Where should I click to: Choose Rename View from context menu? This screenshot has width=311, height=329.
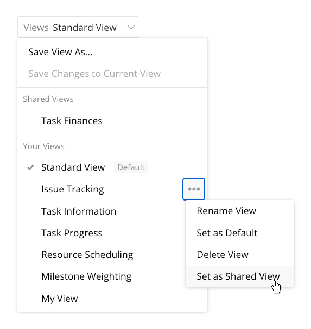(240, 211)
